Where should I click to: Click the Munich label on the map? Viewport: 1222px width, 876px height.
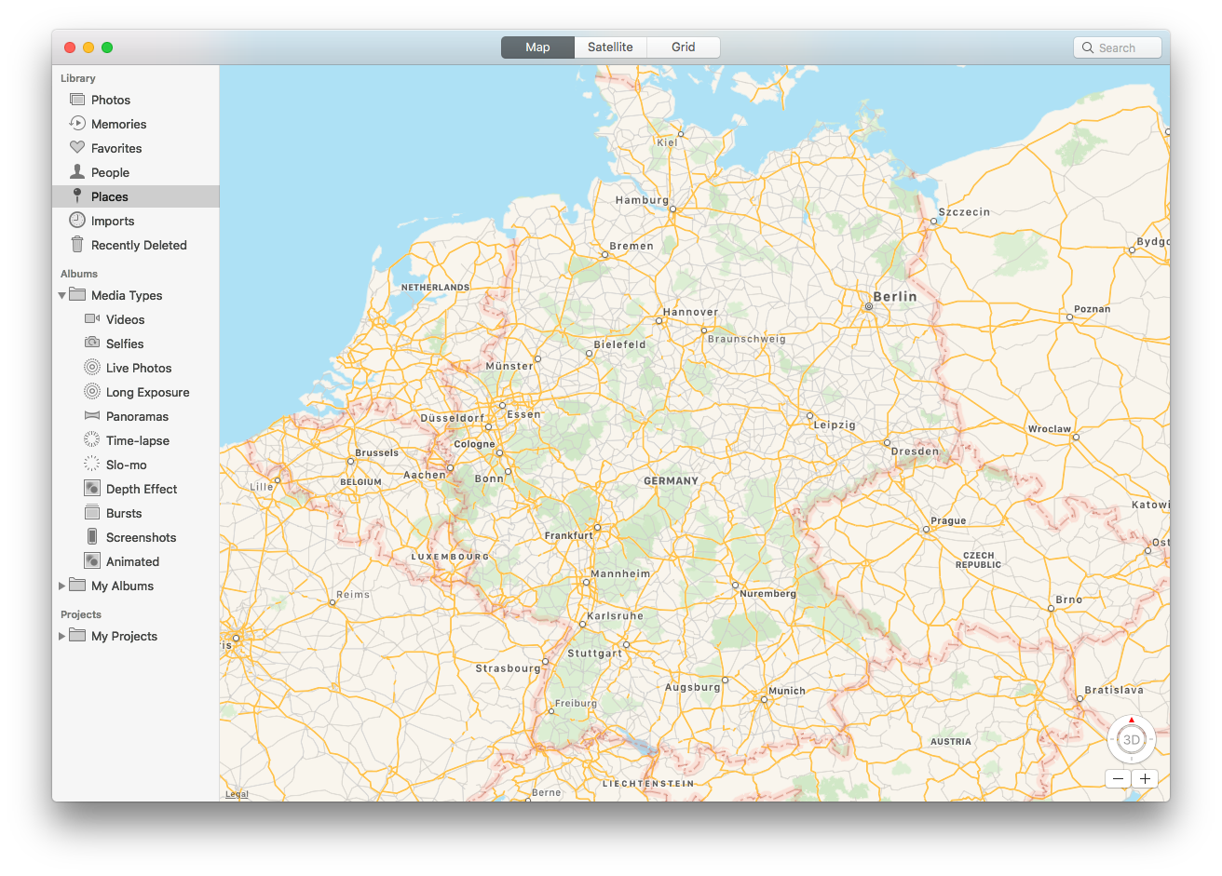tap(787, 692)
